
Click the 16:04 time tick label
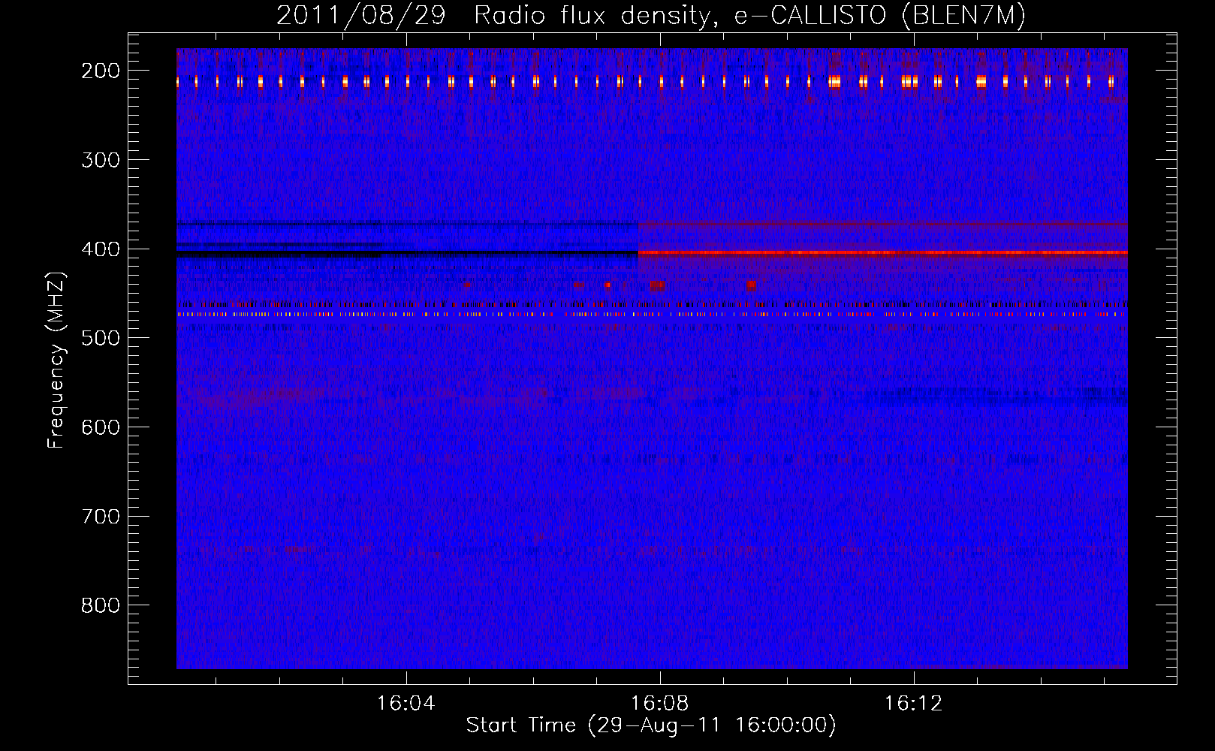(x=406, y=704)
